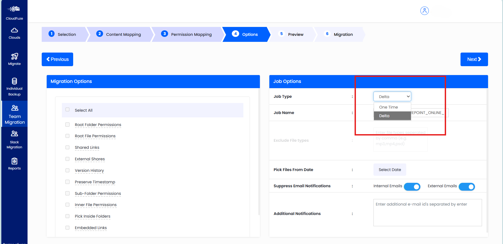Disable Internal Emails suppression toggle

412,187
